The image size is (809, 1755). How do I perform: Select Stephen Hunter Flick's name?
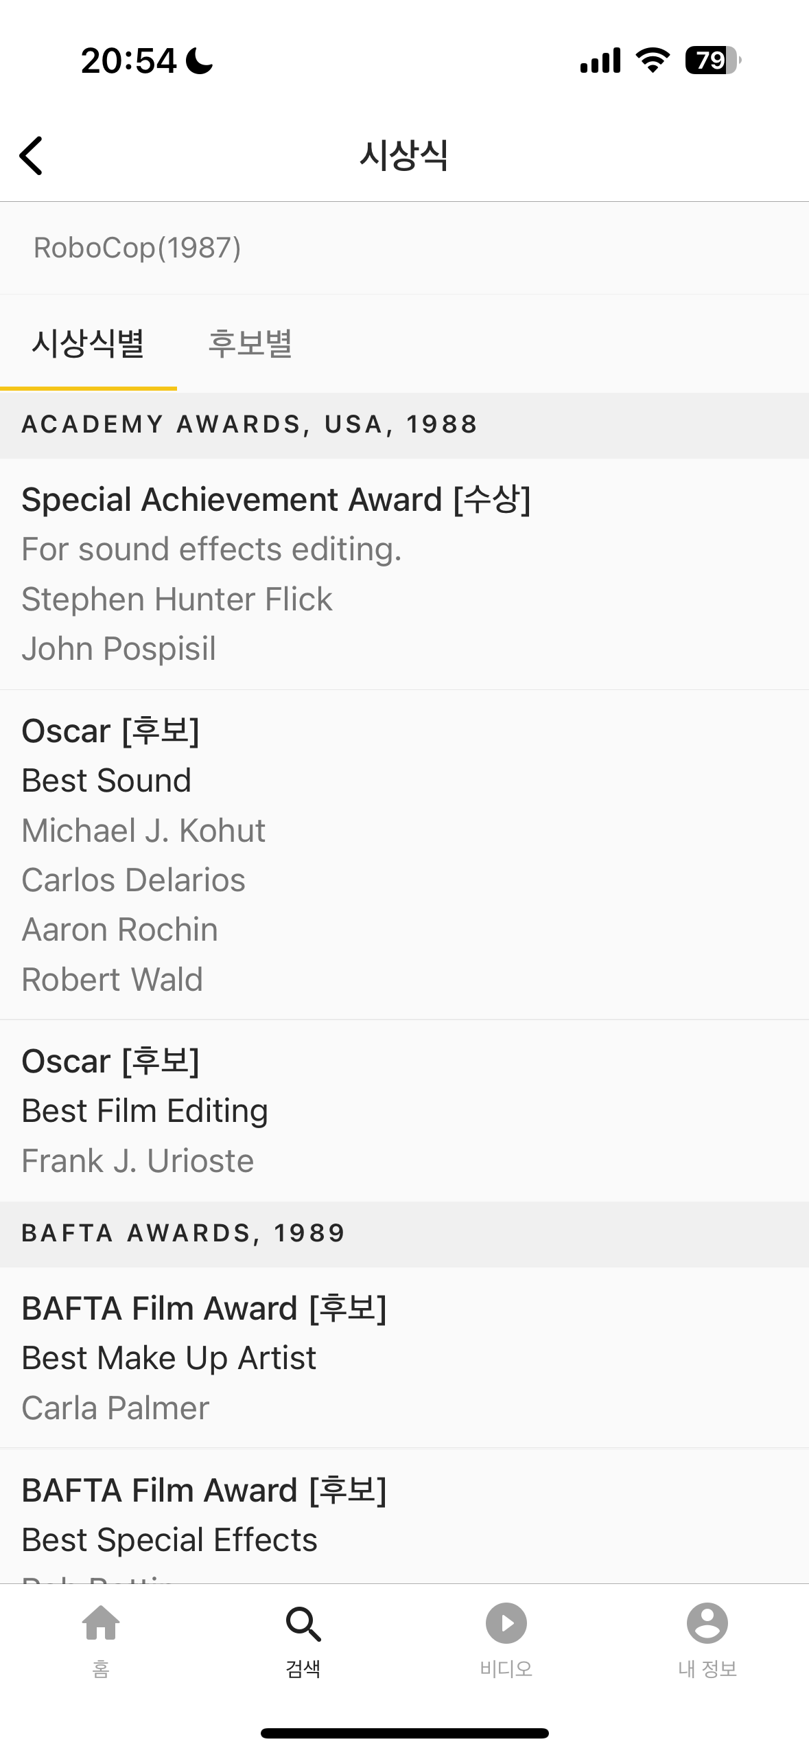click(x=177, y=599)
